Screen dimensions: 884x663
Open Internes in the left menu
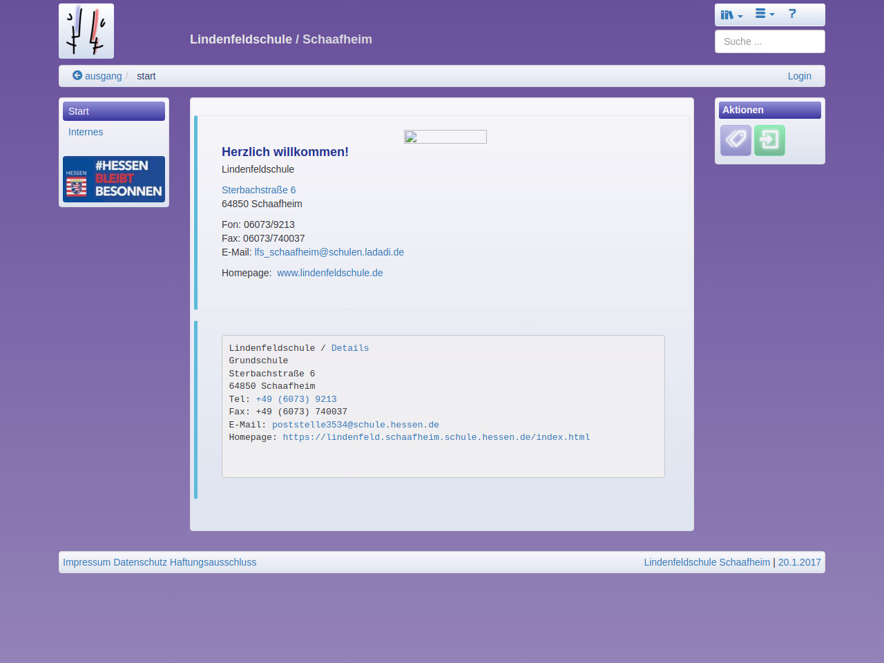[86, 132]
